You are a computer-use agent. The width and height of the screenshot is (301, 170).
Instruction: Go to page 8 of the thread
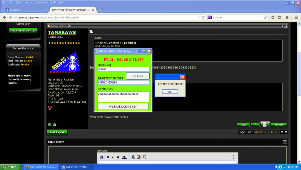point(279,132)
